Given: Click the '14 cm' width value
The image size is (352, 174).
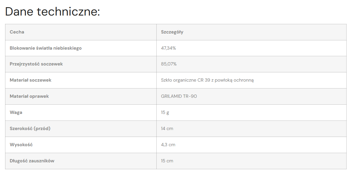Looking at the screenshot, I should pyautogui.click(x=167, y=129).
